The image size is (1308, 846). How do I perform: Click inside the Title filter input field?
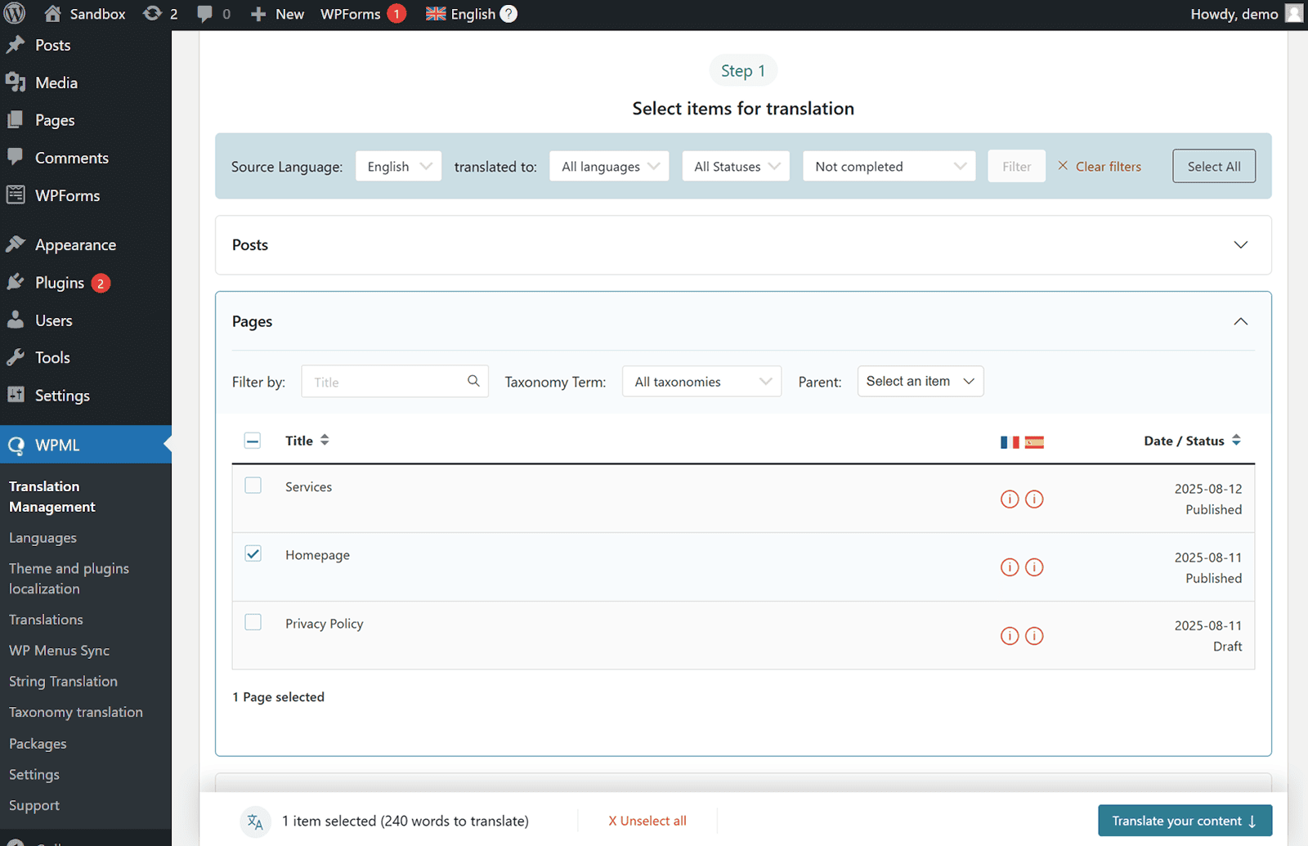[x=384, y=381]
